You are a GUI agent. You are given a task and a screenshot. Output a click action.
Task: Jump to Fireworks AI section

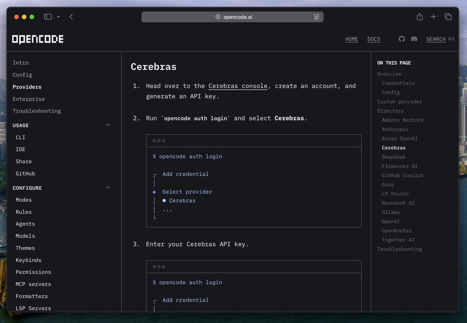(400, 166)
